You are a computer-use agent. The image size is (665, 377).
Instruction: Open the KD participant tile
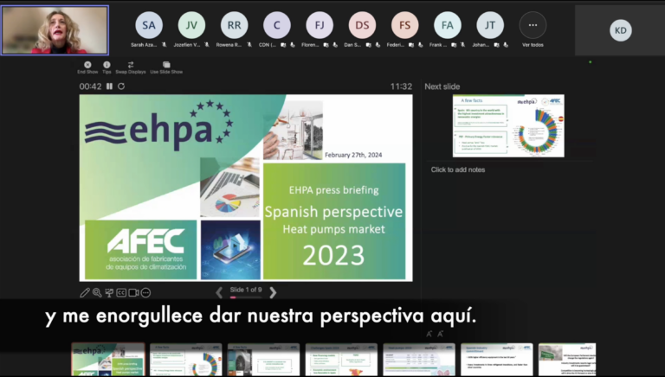tap(620, 30)
